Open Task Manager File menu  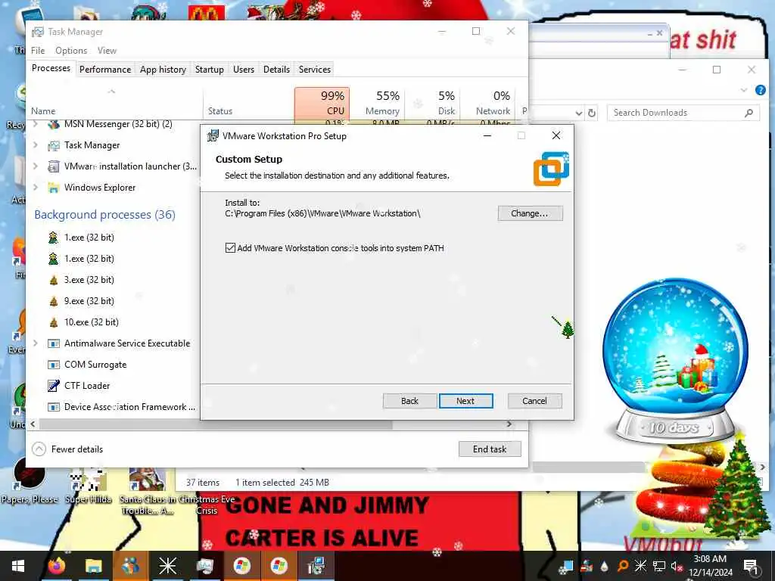pyautogui.click(x=38, y=51)
